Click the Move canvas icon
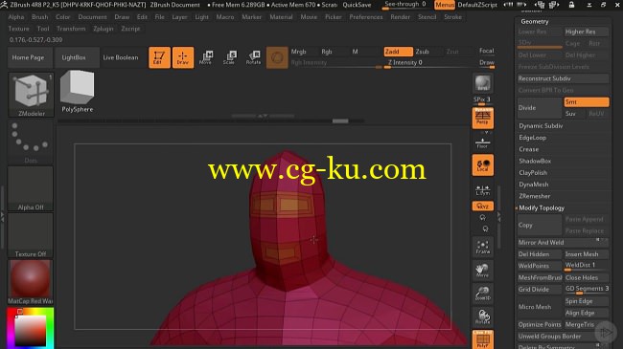This screenshot has width=623, height=349. (x=483, y=271)
